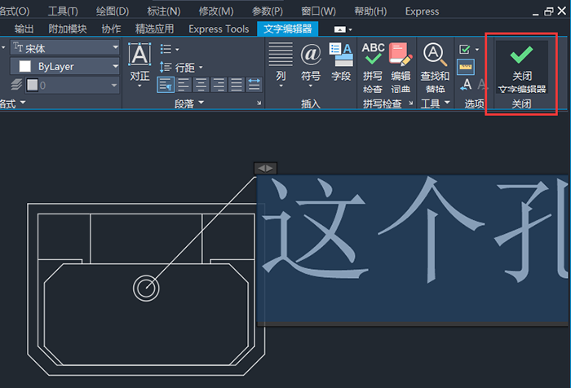Click the ribbon minimize toggle button

click(340, 29)
